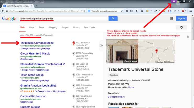Open the orange gear extension dropdown arrow
Screen dimensions: 194x108
[151, 11]
